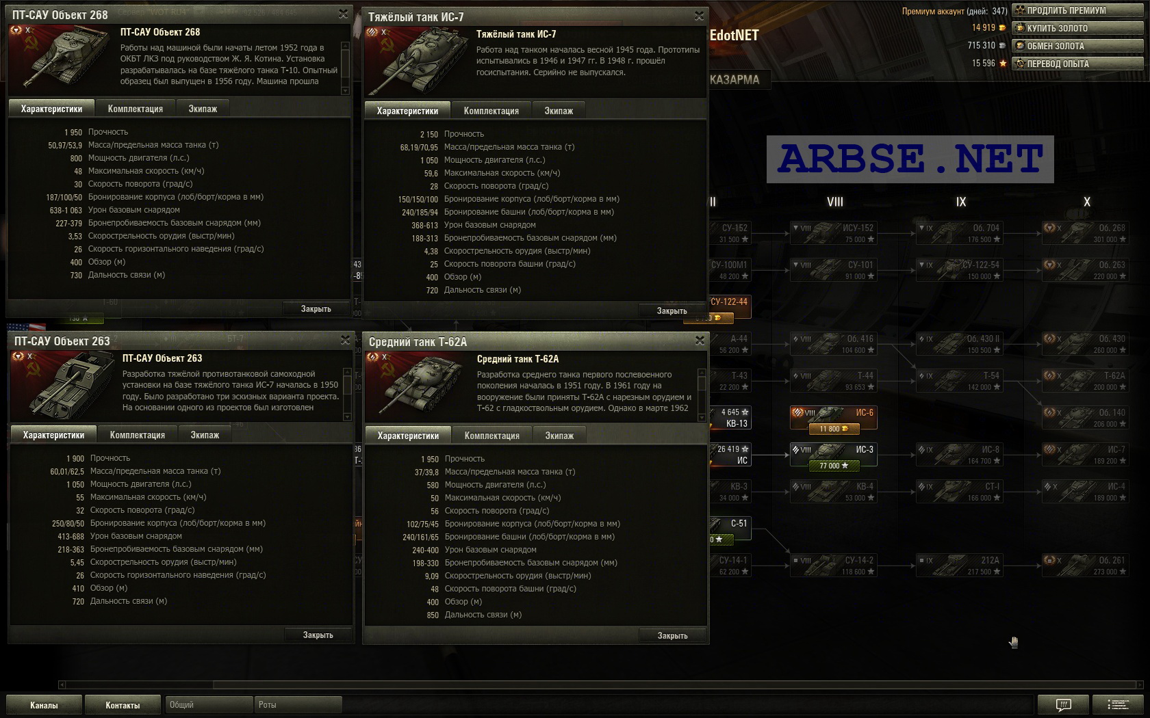1150x718 pixels.
Task: Click Продлить премиум button
Action: pos(1077,10)
